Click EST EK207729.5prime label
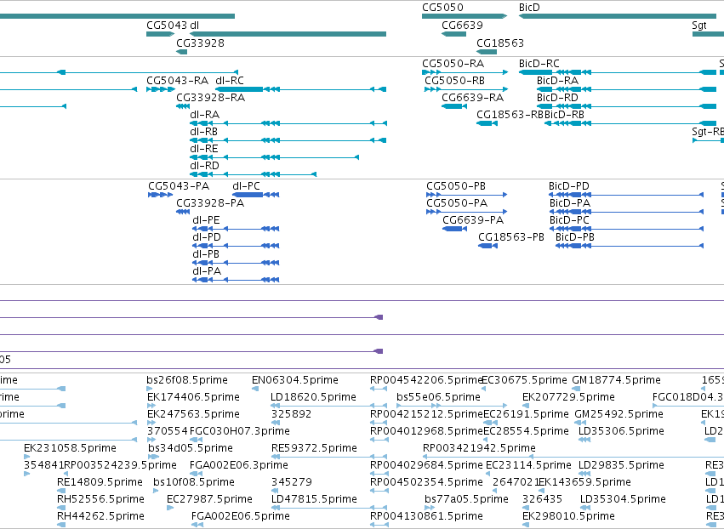The height and width of the screenshot is (529, 724). [x=568, y=397]
